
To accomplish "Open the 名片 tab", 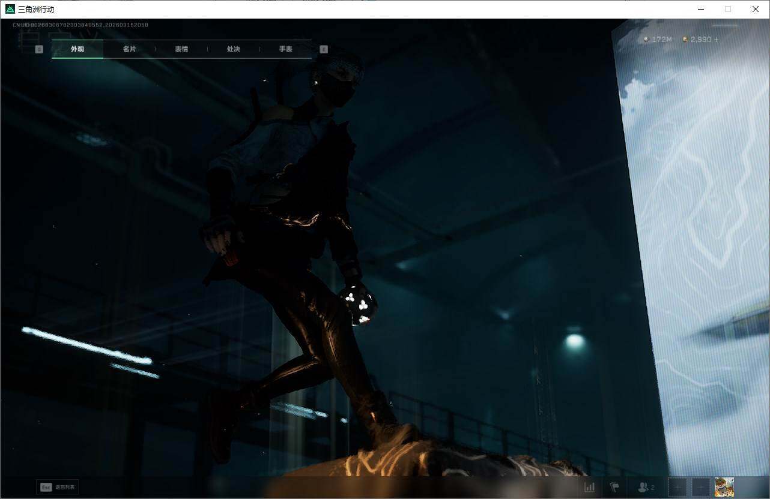I will tap(129, 49).
